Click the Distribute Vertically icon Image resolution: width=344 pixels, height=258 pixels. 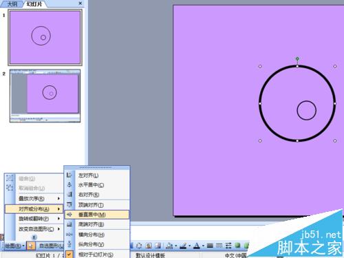pyautogui.click(x=69, y=244)
